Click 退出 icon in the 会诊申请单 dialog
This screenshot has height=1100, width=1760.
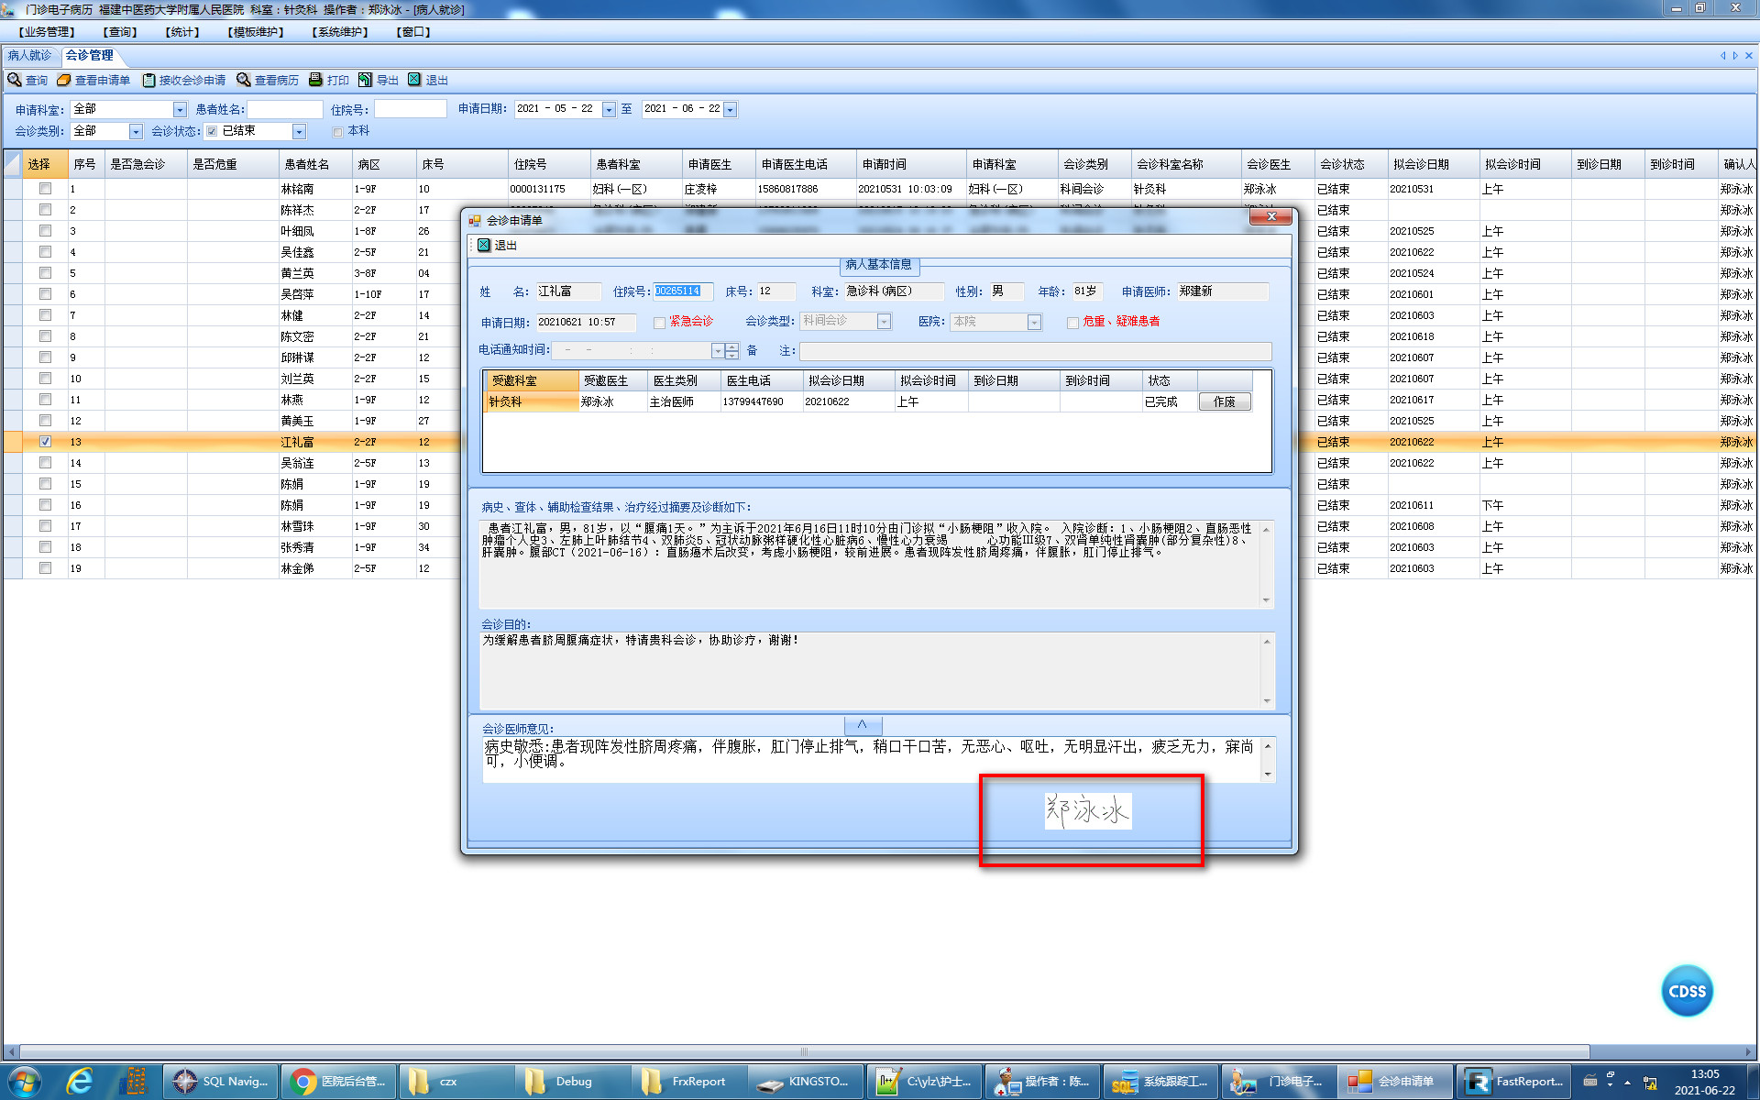pos(484,245)
